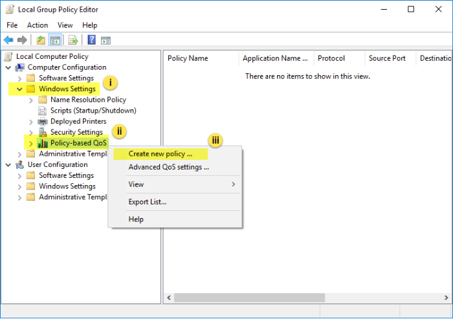Choose Create new policy from context menu

pyautogui.click(x=160, y=154)
